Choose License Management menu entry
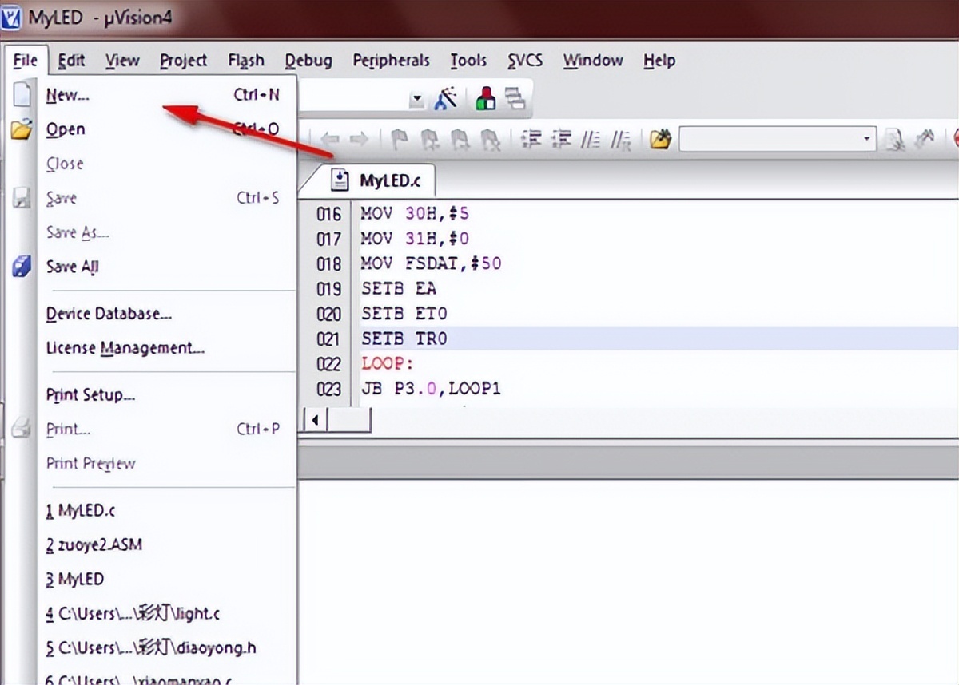This screenshot has height=685, width=959. 125,348
